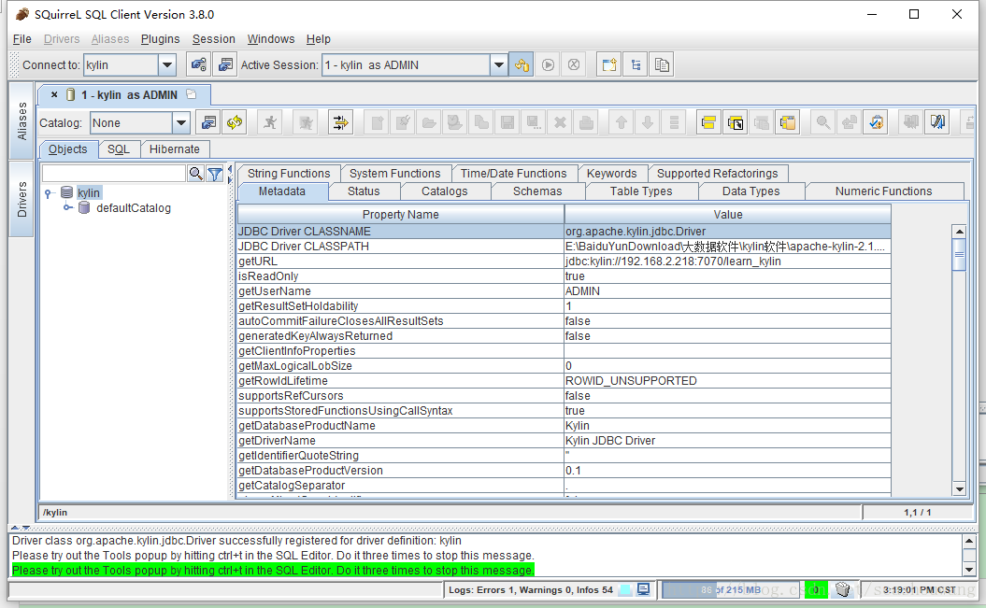The width and height of the screenshot is (986, 608).
Task: Click the yellow reconnect arrows icon
Action: (235, 122)
